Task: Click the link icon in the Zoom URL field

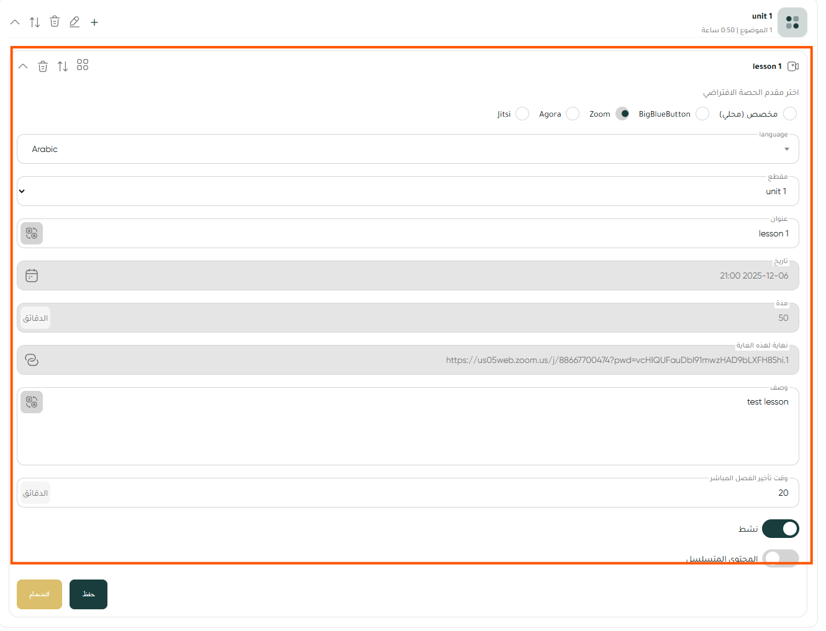Action: coord(32,360)
